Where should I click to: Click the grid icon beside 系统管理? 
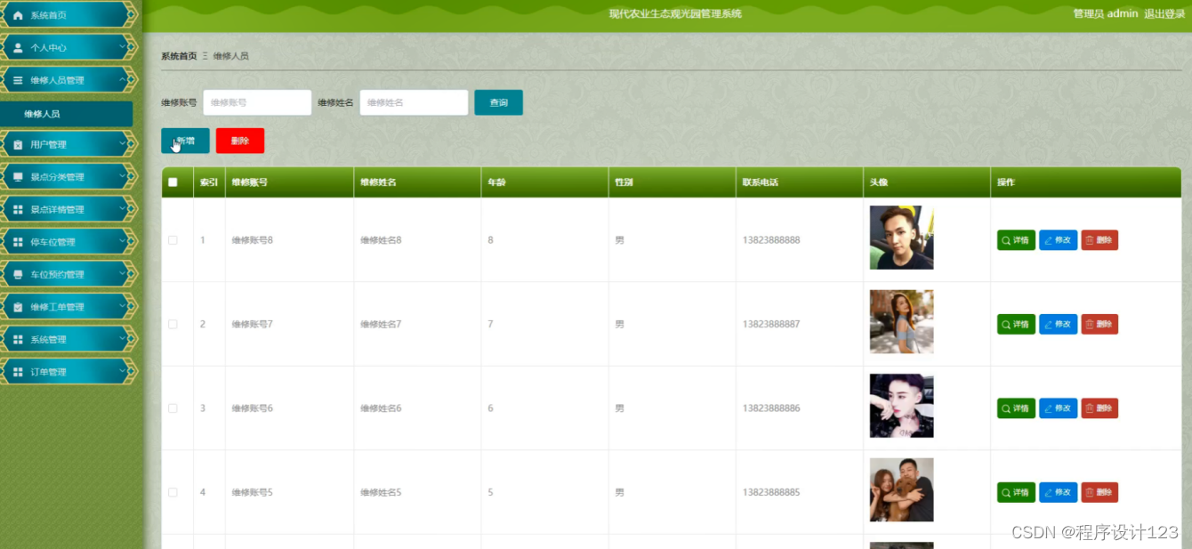18,340
